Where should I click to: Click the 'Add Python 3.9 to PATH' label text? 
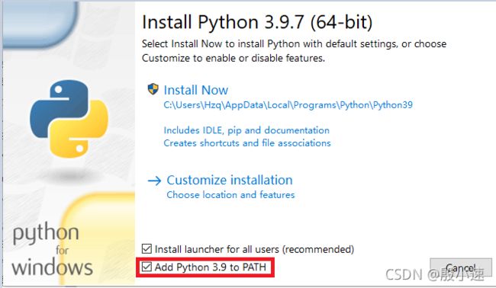tap(211, 267)
